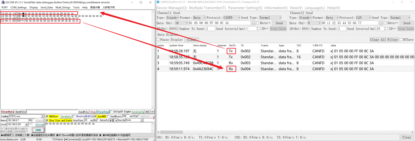Open the ComNum TCPClient dropdown
415x141 pixels.
click(42, 116)
